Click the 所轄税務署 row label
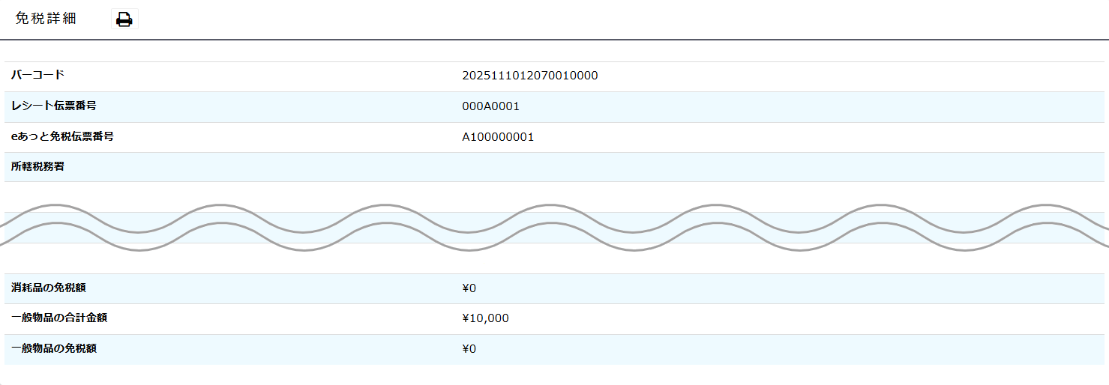Screen dimensions: 1109x385 click(37, 166)
